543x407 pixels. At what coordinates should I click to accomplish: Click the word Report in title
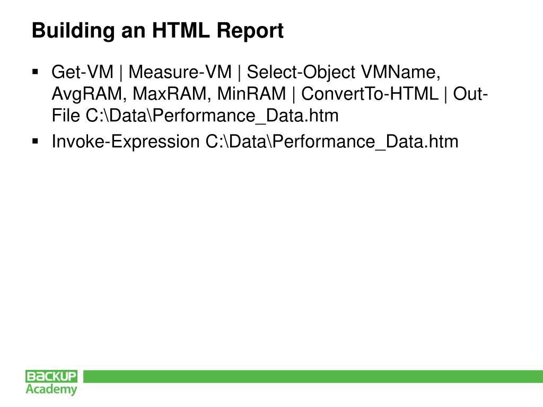(250, 30)
